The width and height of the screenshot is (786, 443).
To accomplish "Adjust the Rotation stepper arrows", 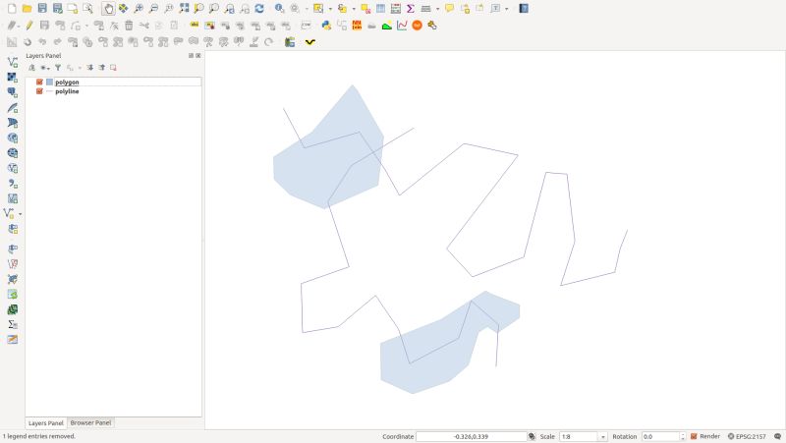I will click(x=682, y=436).
